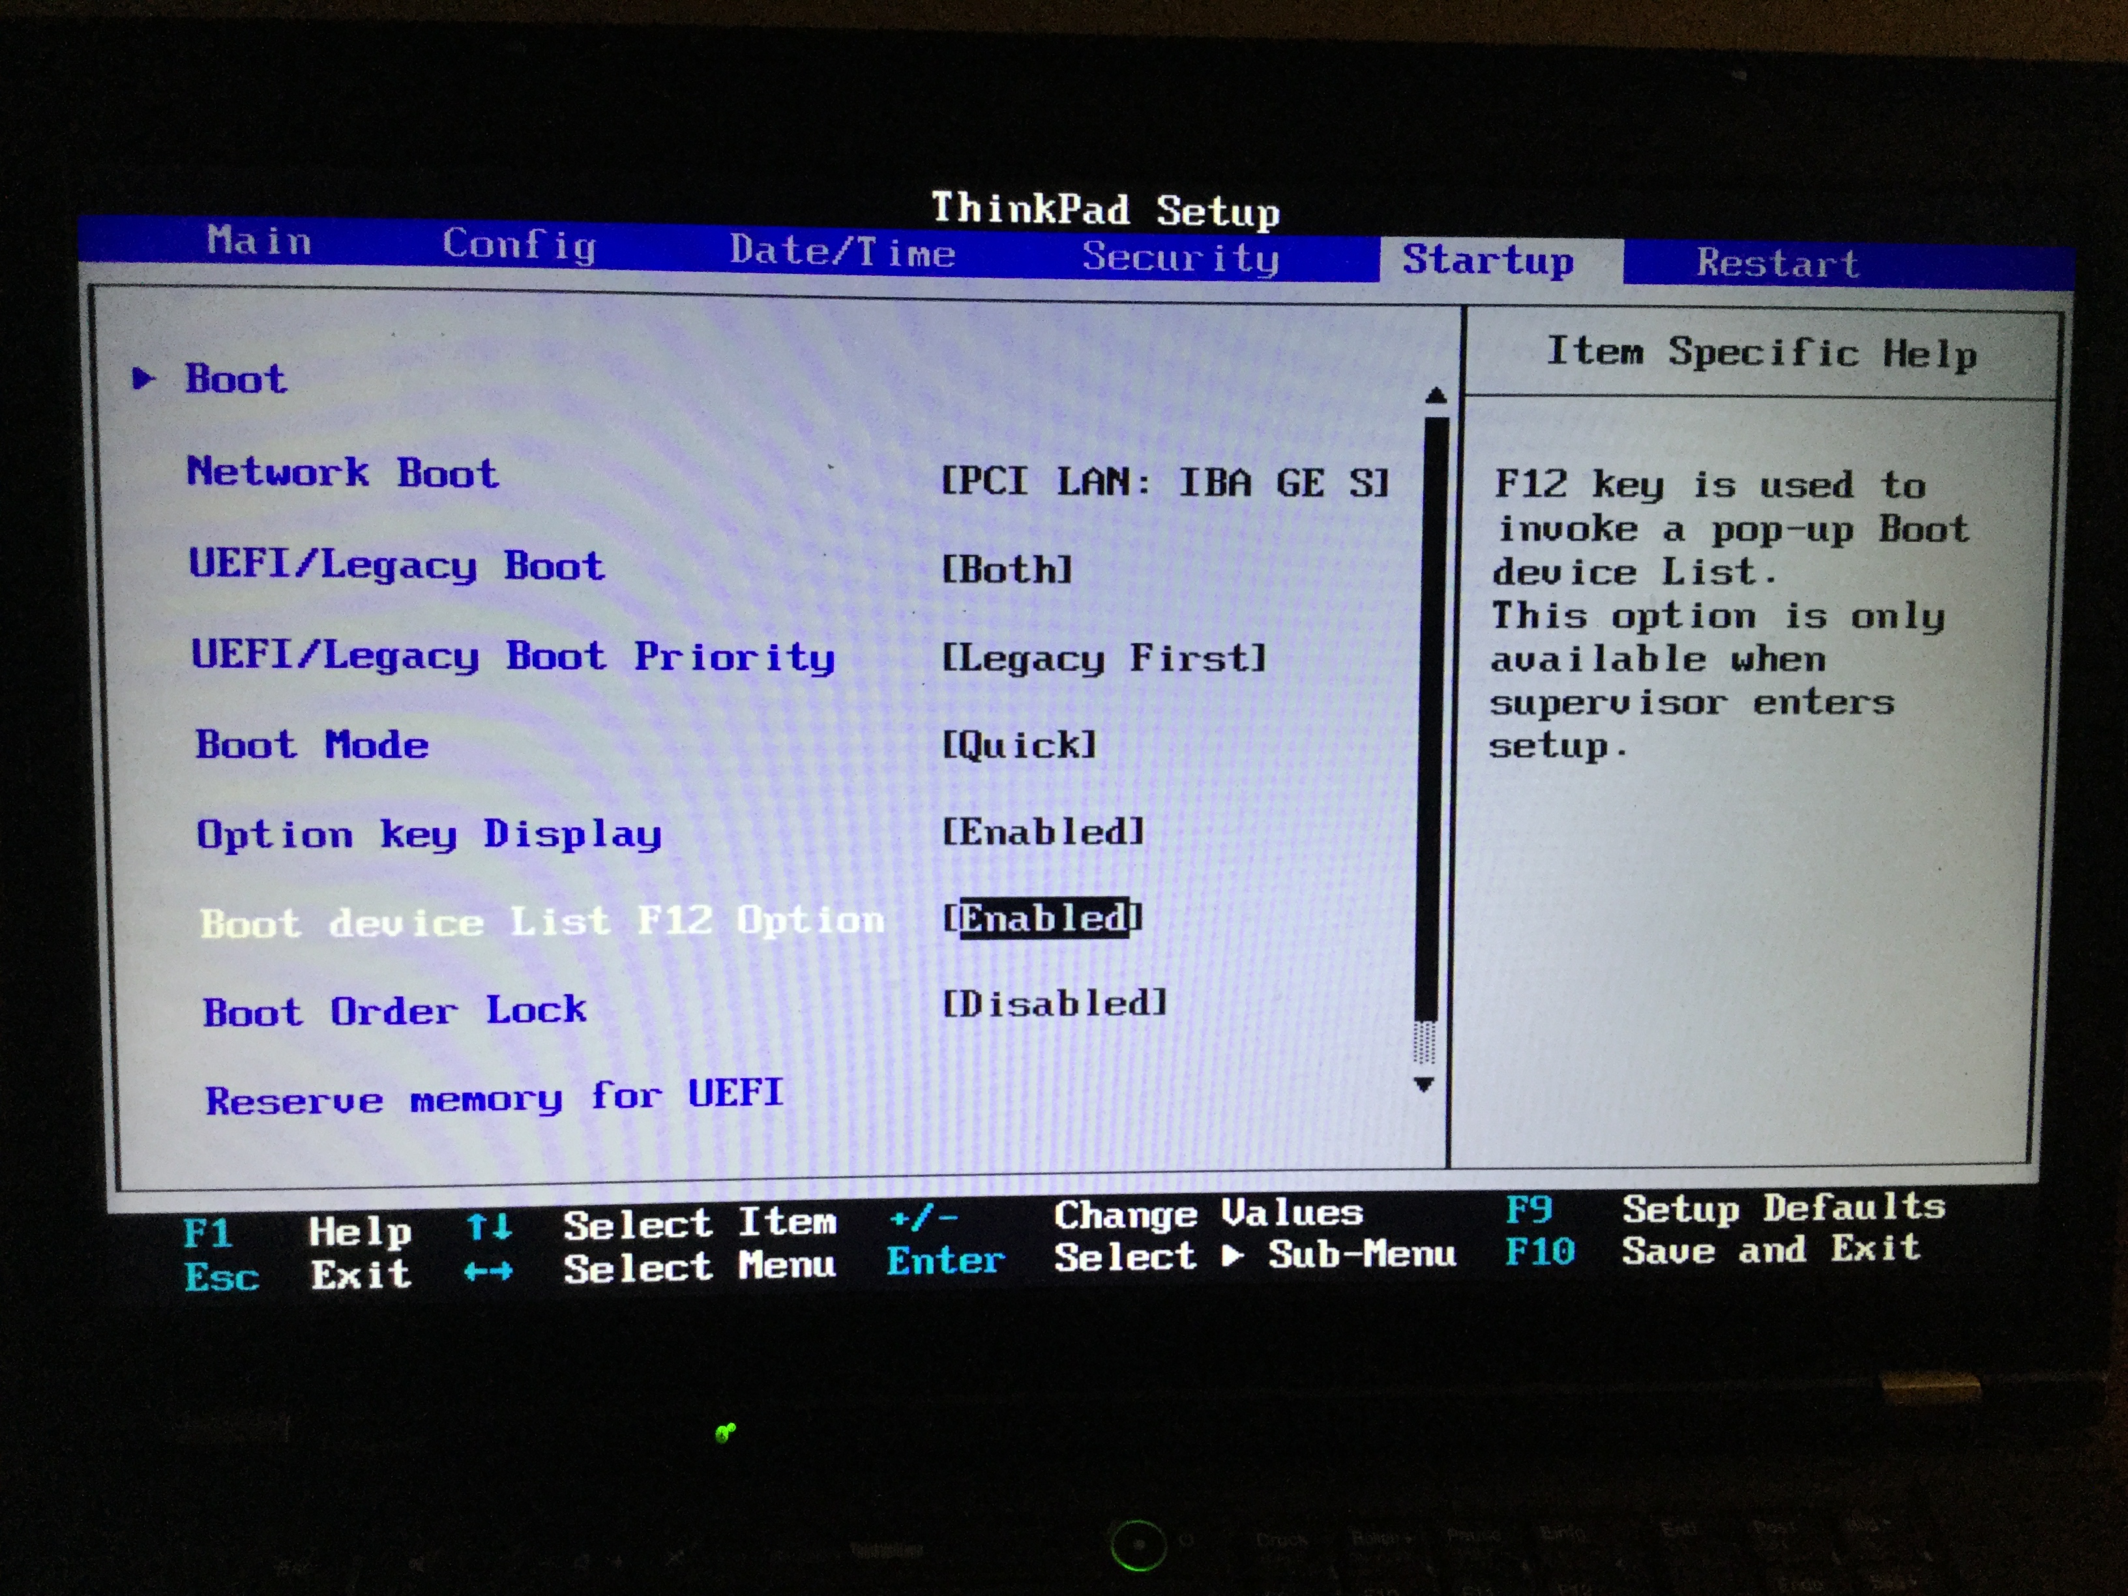
Task: Toggle Boot Order Lock Disabled value
Action: (1054, 1003)
